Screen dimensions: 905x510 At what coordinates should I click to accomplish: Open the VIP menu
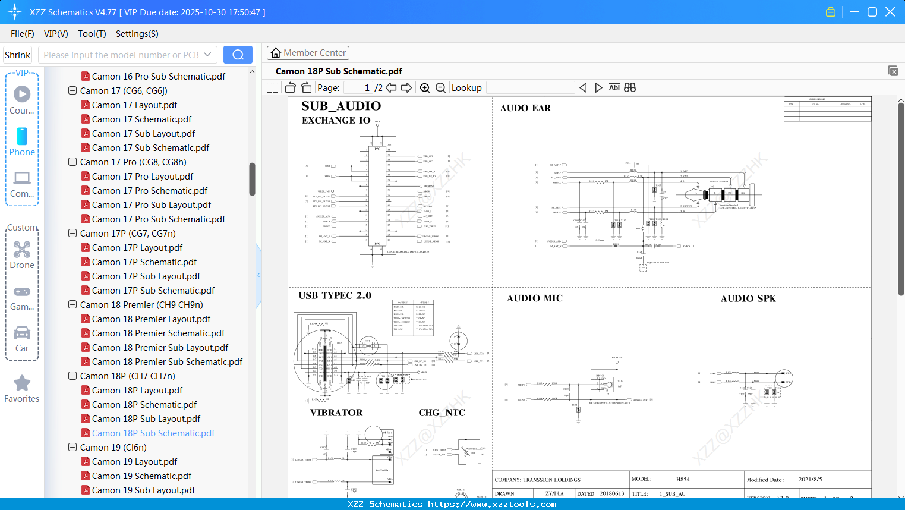tap(55, 34)
